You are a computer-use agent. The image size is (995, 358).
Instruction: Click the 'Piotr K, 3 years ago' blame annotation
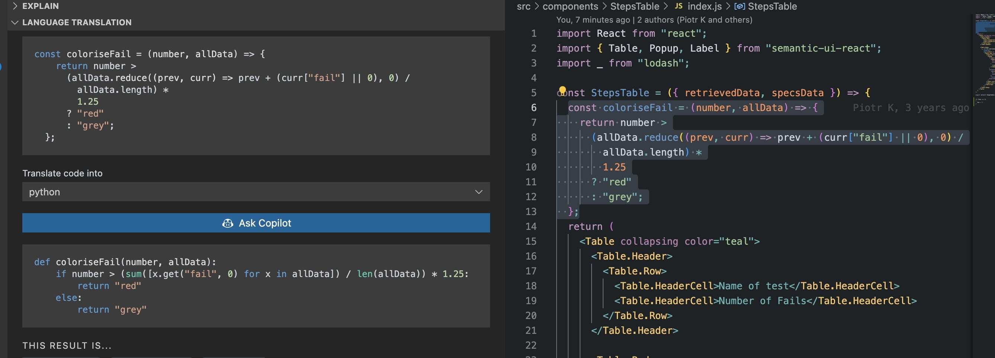coord(910,108)
